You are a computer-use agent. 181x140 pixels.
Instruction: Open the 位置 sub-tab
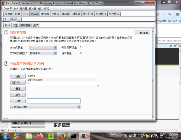[x=15, y=25]
